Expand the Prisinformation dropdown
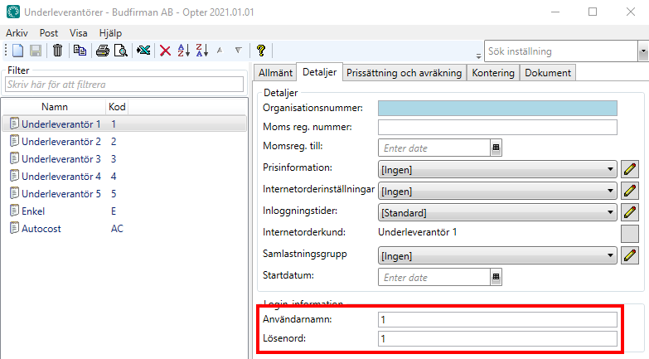Screen dimensions: 649x359 point(610,169)
